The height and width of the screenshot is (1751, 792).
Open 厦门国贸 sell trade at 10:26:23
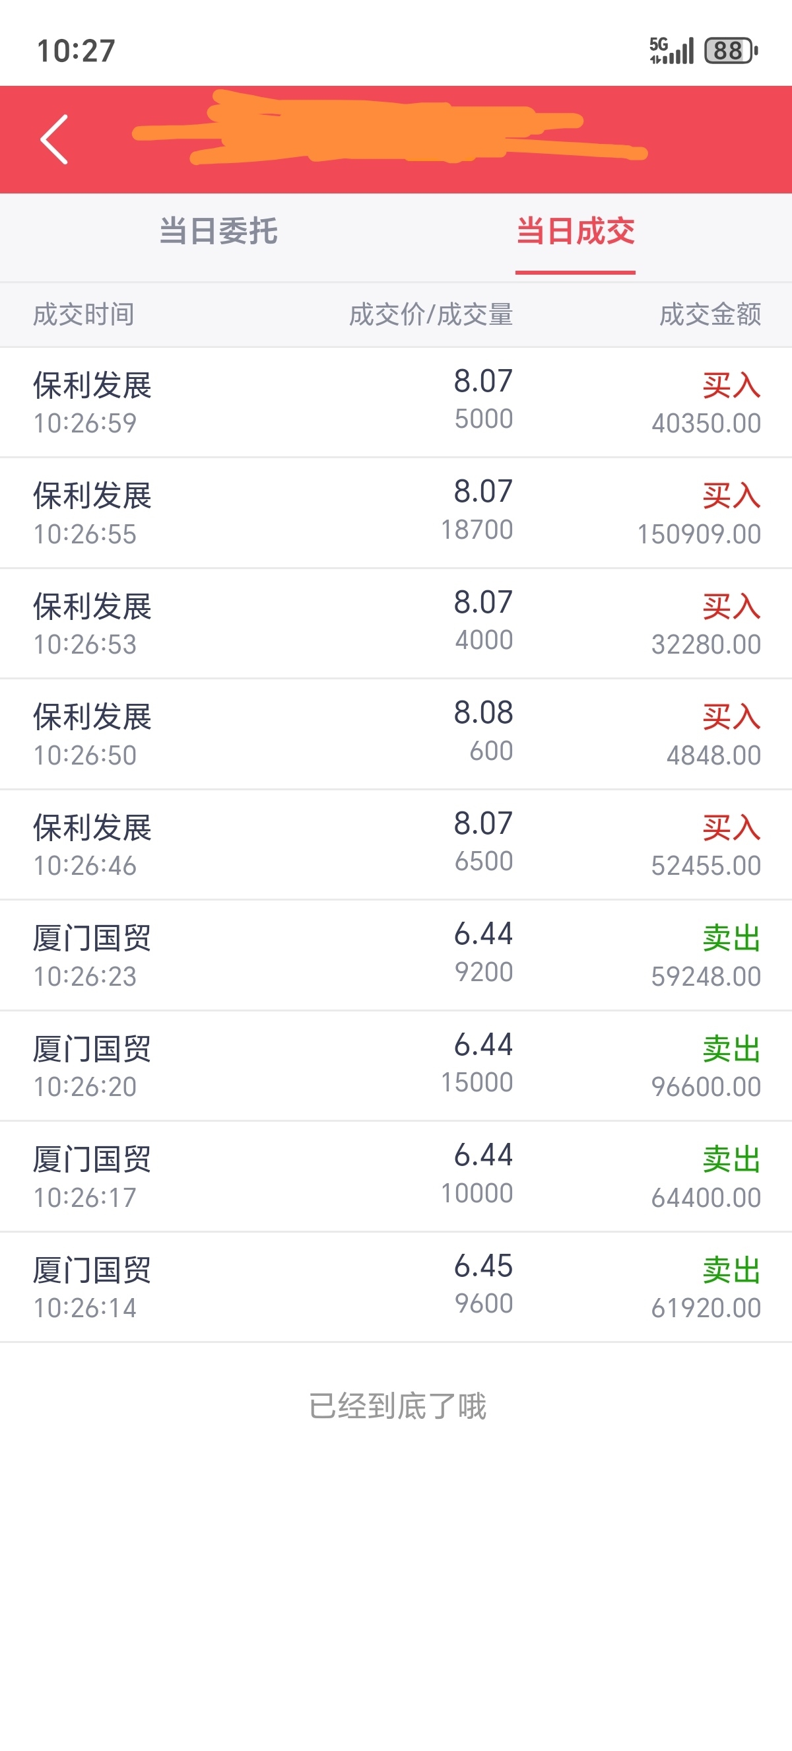[396, 955]
